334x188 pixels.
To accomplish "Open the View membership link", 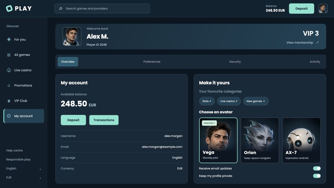I will coord(302,43).
